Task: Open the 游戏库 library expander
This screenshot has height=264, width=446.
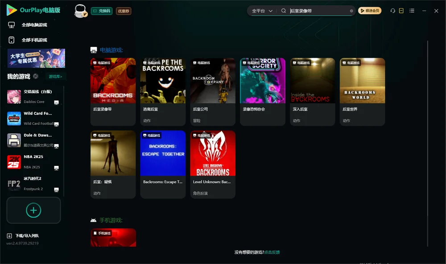Action: (x=55, y=77)
